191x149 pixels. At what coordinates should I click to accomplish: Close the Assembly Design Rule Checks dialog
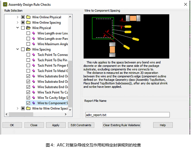[x=185, y=4]
